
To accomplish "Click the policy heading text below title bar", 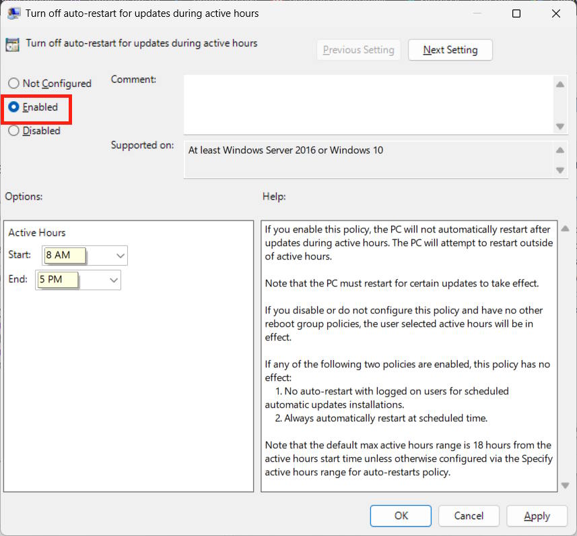I will (141, 43).
